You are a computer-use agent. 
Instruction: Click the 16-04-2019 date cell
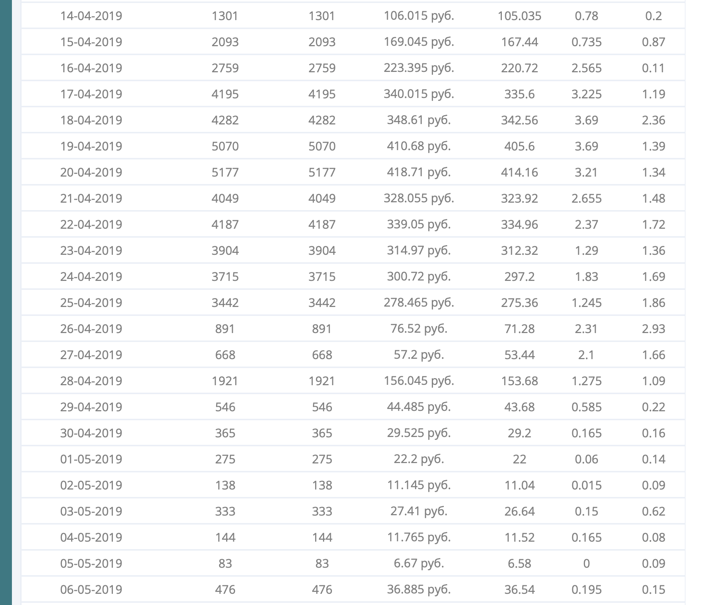[x=91, y=68]
